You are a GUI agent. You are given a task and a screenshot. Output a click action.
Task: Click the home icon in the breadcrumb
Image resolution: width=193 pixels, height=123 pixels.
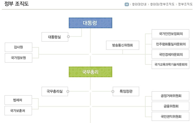(x=127, y=4)
